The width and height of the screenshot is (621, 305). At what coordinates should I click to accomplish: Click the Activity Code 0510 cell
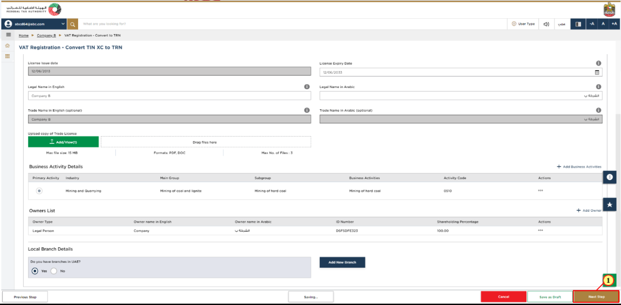448,191
